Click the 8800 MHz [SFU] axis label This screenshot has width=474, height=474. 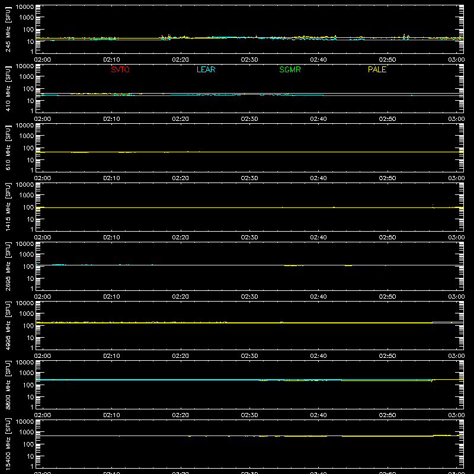pos(8,385)
